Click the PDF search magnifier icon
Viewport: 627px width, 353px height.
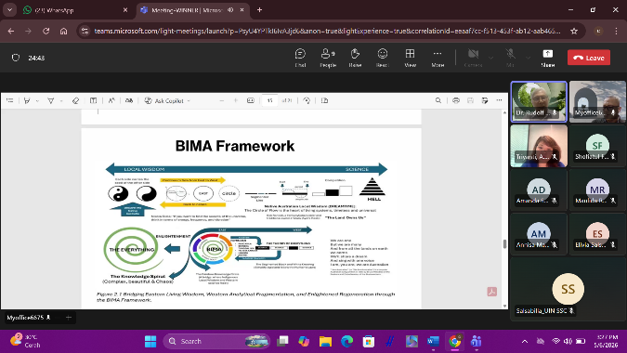pos(438,100)
